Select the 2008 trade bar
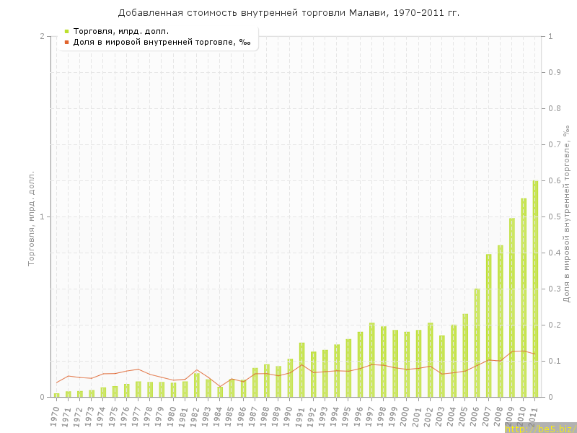The height and width of the screenshot is (433, 577). click(x=500, y=321)
